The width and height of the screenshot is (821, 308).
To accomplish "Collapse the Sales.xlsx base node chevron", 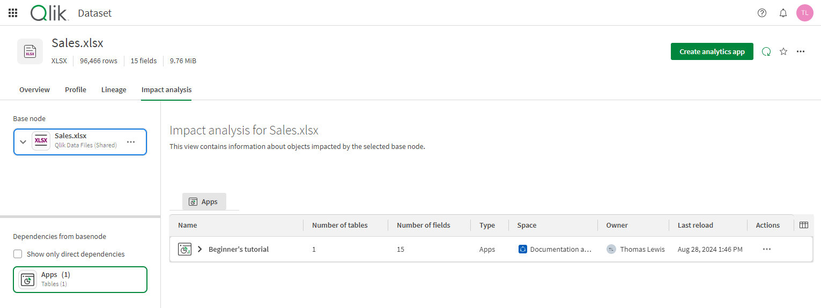I will (x=23, y=142).
